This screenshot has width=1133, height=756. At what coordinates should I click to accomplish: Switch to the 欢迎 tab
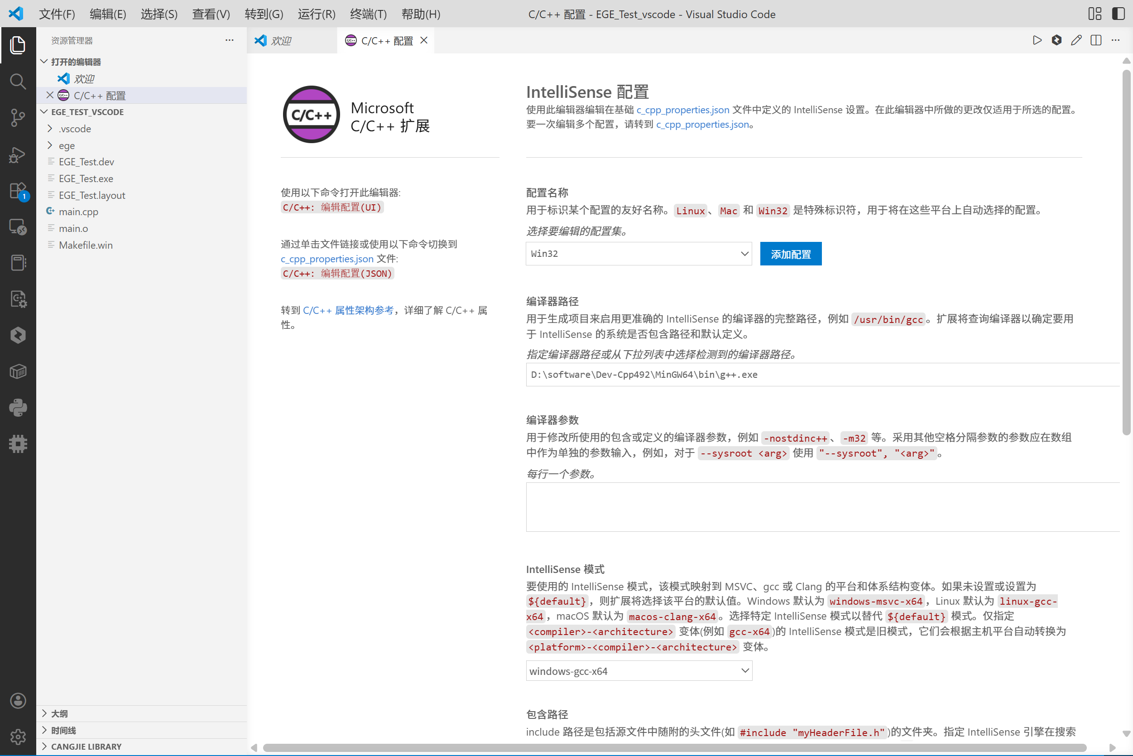coord(292,40)
